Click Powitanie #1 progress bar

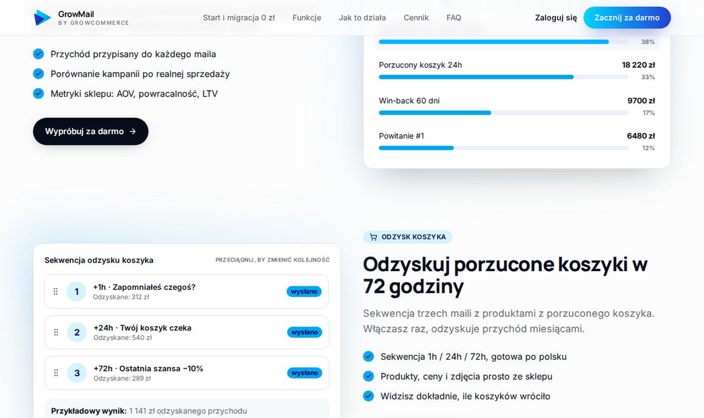point(503,147)
